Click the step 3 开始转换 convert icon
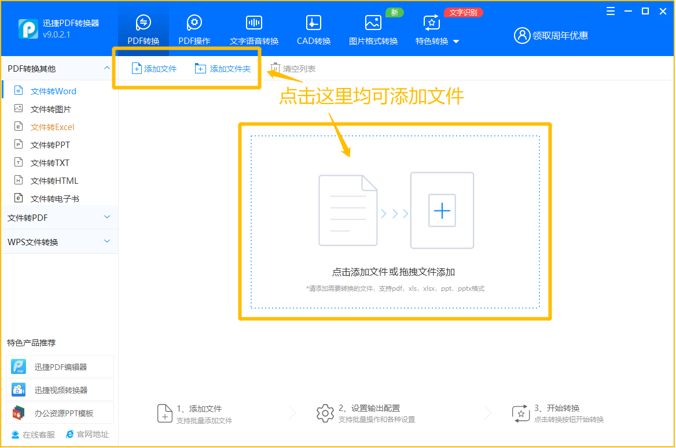This screenshot has width=676, height=448. (x=520, y=413)
